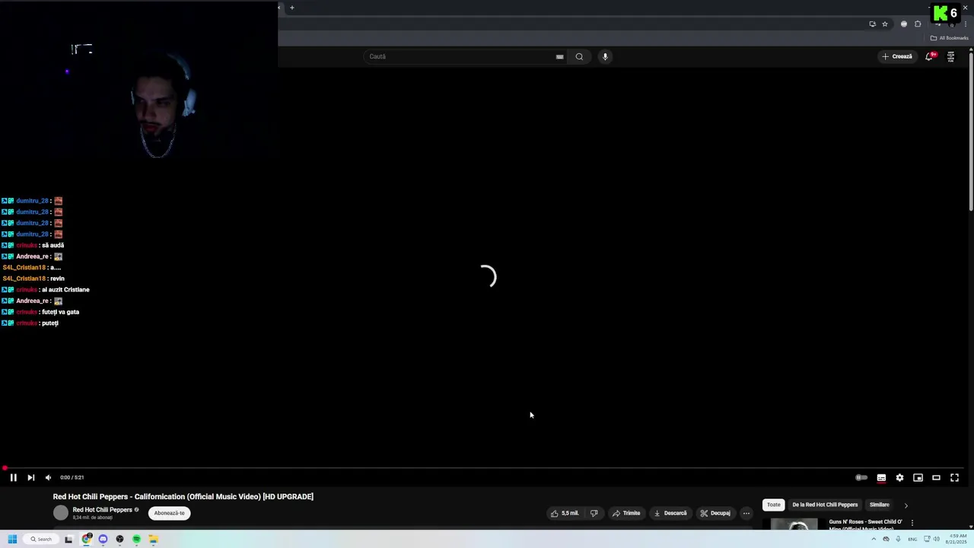Open File Explorer from the taskbar
Screen dimensions: 974x548
(x=153, y=539)
